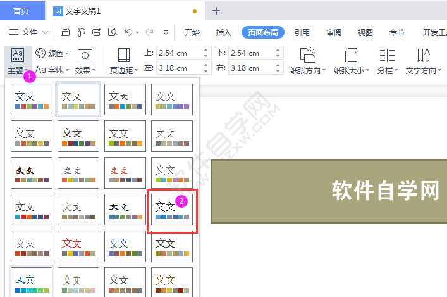The width and height of the screenshot is (447, 297).
Task: Select the first theme in the second row
Action: 32,136
